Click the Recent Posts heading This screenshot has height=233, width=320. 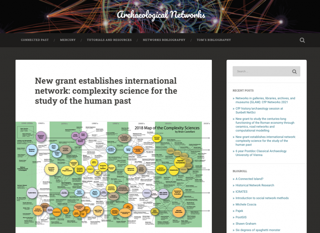pyautogui.click(x=243, y=91)
